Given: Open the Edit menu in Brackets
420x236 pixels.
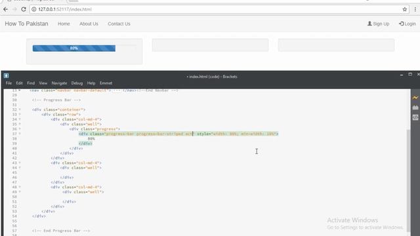Looking at the screenshot, I should coord(19,83).
